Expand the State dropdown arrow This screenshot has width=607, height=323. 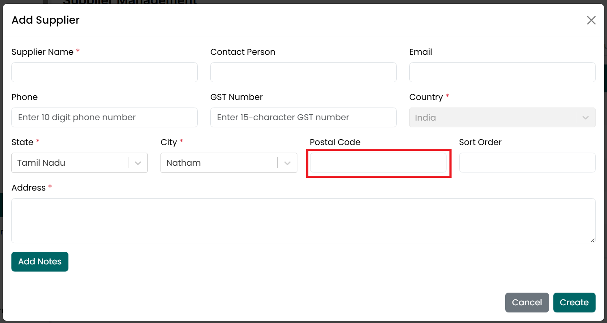tap(138, 163)
